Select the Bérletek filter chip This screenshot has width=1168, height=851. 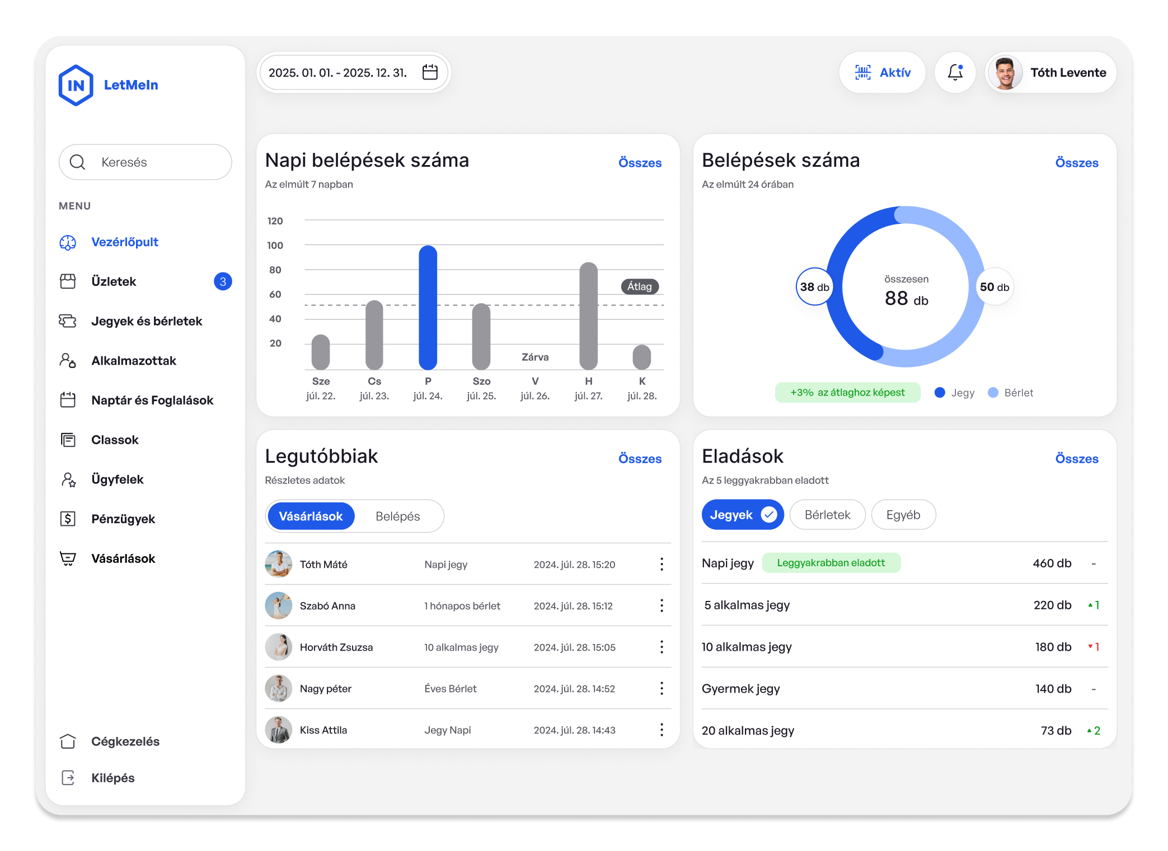tap(827, 515)
